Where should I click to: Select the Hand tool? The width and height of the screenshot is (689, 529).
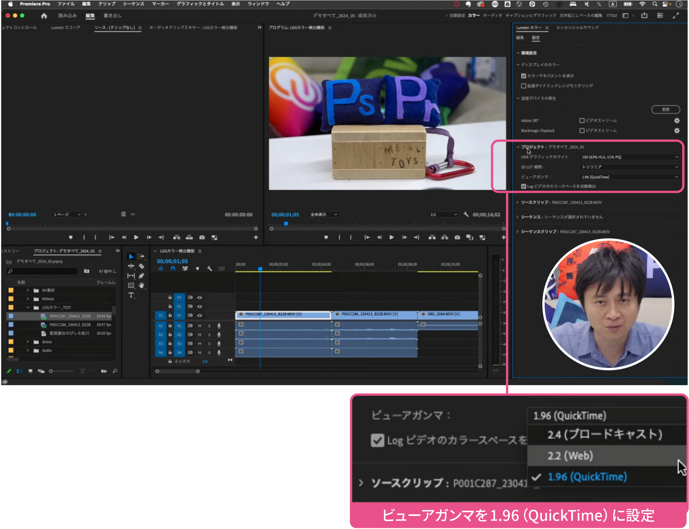(141, 285)
